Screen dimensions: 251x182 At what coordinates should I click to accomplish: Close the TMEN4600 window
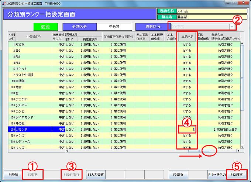pyautogui.click(x=244, y=3)
